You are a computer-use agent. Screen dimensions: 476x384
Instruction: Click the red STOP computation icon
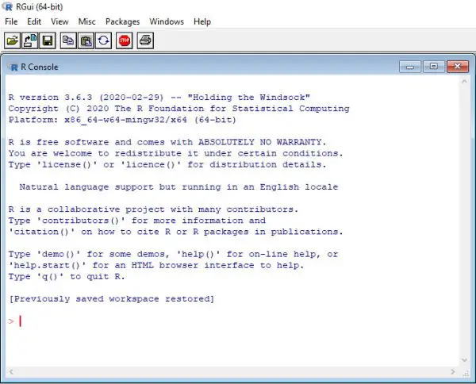125,40
